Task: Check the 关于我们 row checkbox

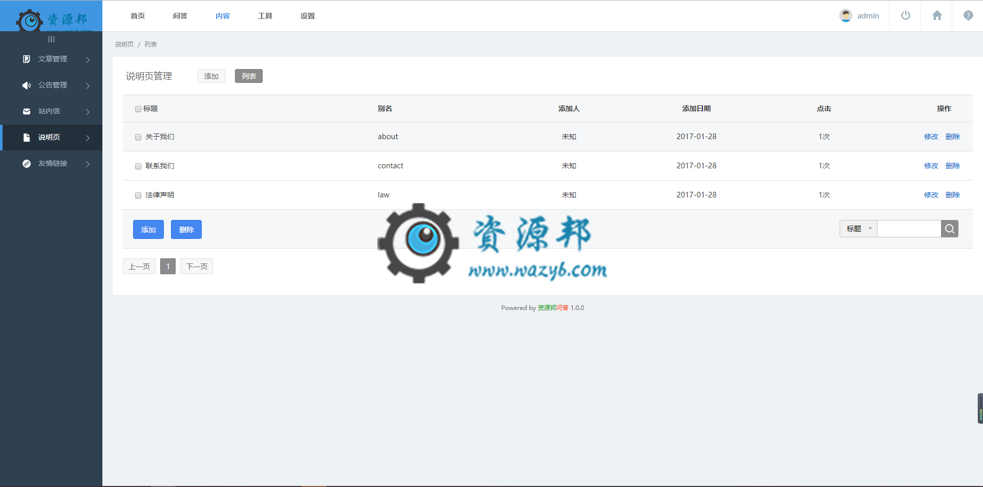Action: click(138, 137)
